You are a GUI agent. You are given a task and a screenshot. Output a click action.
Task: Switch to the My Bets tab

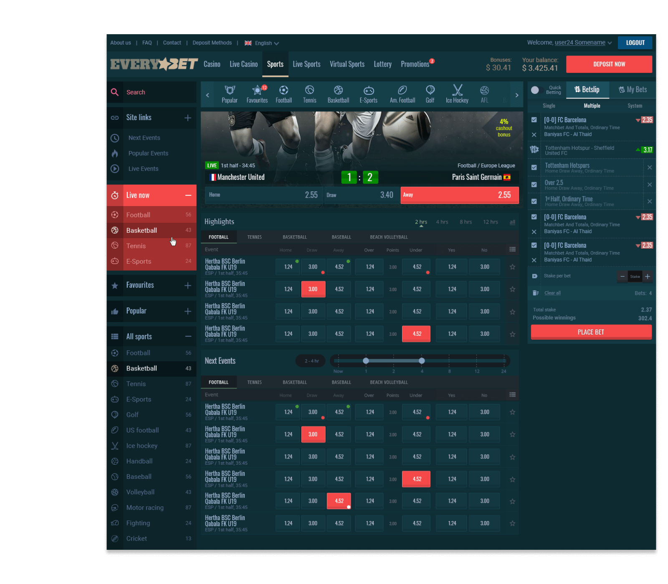click(x=633, y=89)
